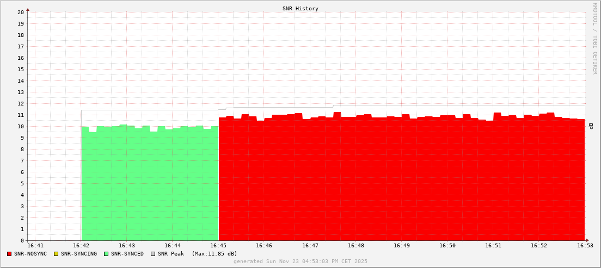Click the 16:42 time axis label
This screenshot has width=601, height=268.
point(81,246)
